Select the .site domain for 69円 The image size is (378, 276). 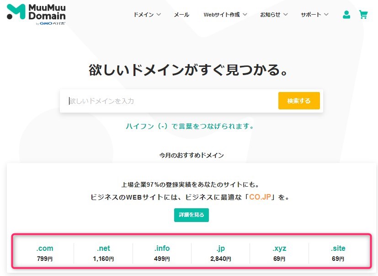(x=338, y=252)
